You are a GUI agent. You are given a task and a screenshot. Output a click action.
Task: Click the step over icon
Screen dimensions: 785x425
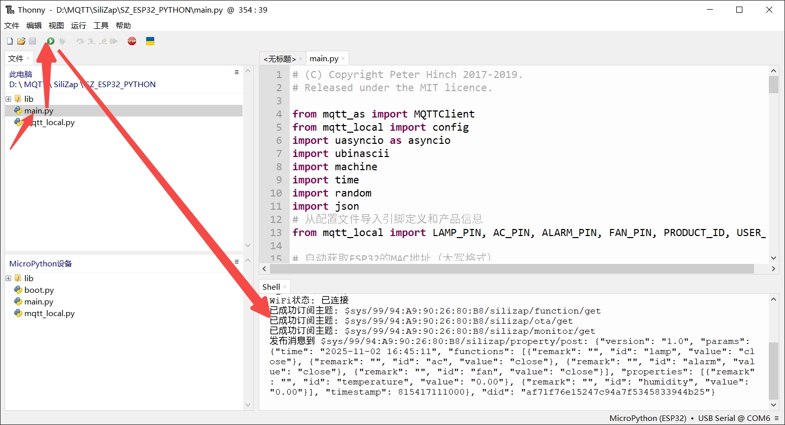pyautogui.click(x=80, y=41)
